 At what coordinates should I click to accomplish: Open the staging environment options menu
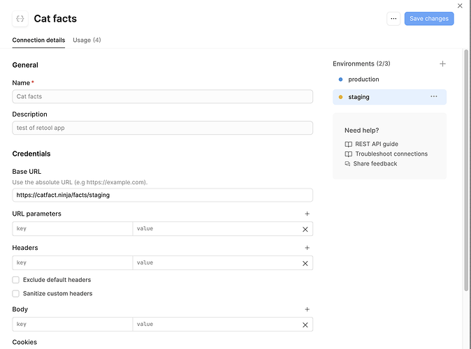click(x=433, y=96)
